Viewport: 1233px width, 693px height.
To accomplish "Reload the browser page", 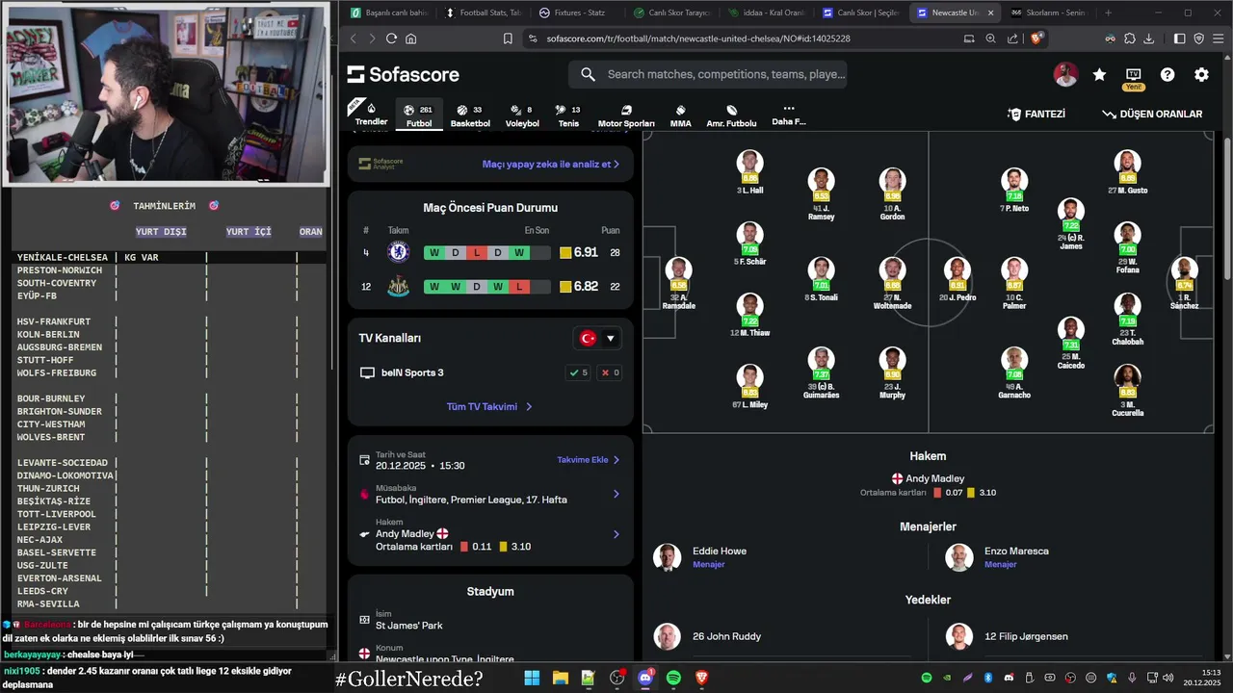I will (391, 38).
